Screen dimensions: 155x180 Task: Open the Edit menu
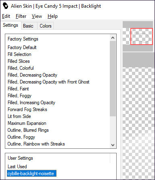(x=6, y=16)
